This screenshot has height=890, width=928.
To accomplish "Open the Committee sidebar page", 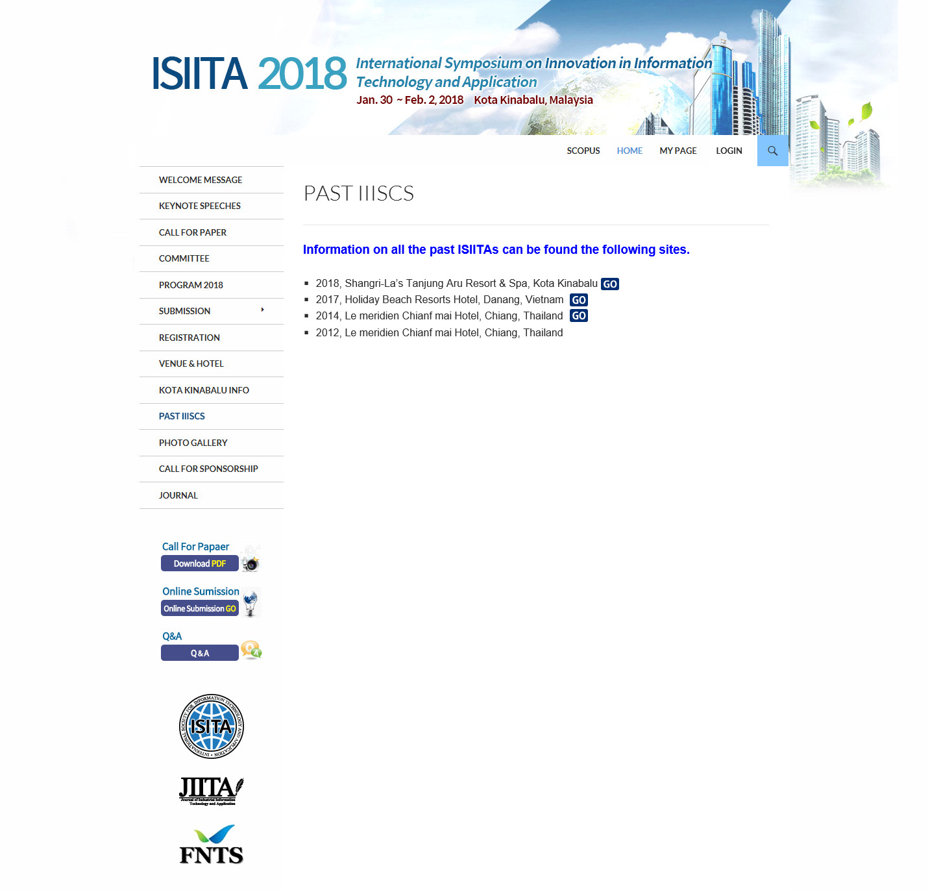I will [212, 258].
